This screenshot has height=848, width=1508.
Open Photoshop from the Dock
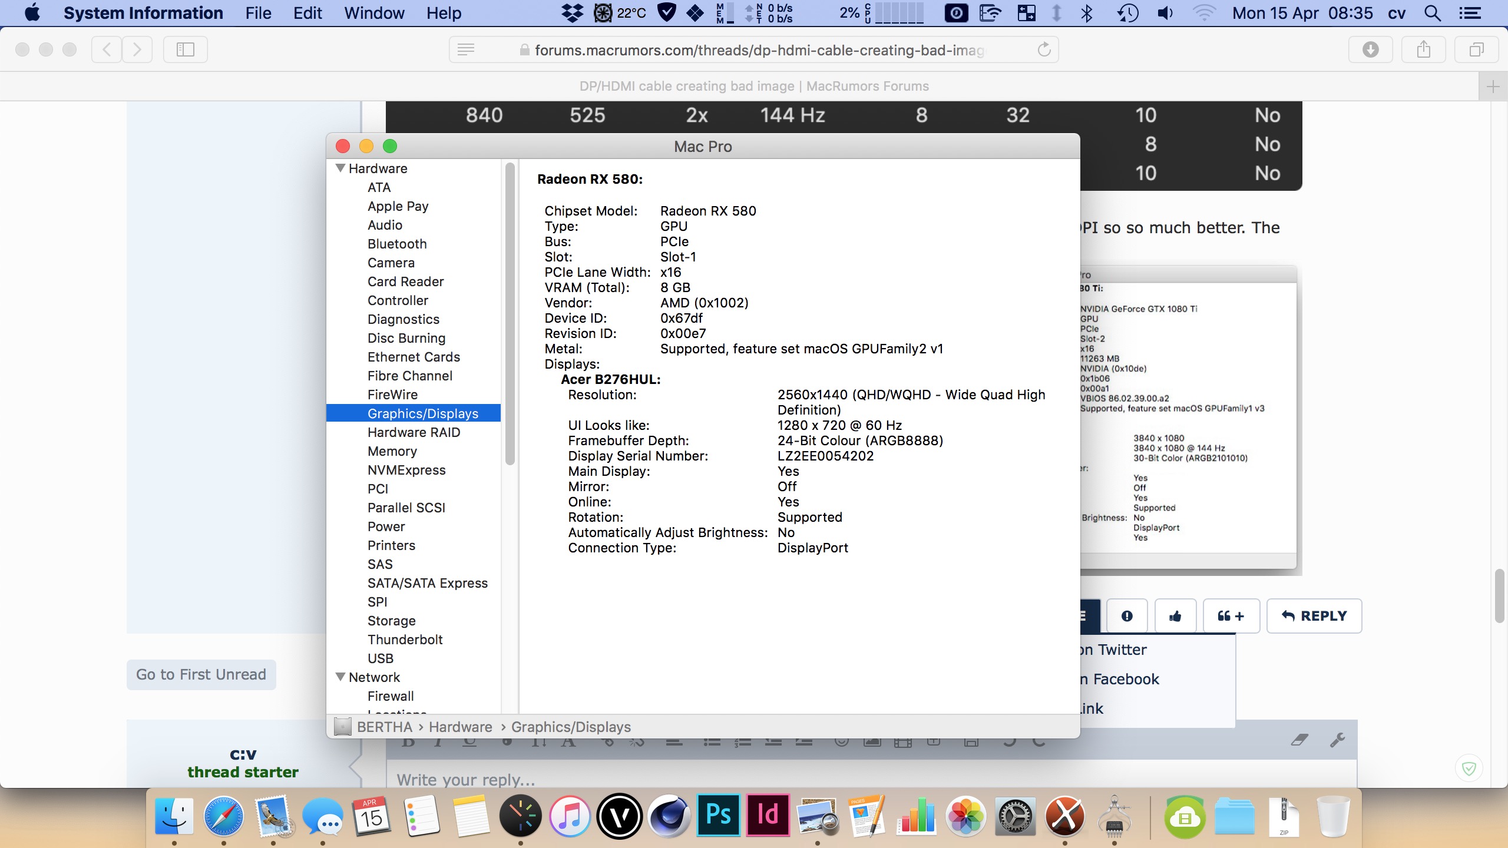(718, 815)
